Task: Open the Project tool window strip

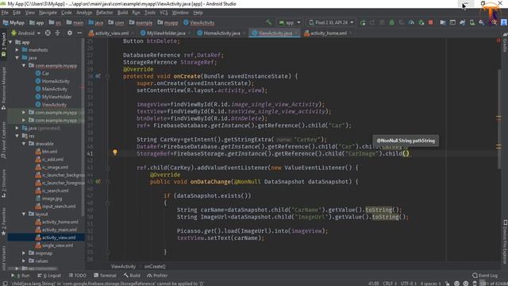Action: (3, 45)
